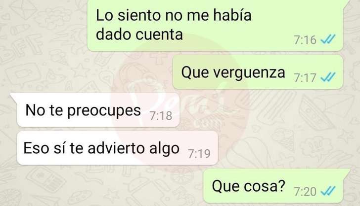Click the 7:17 timestamp

coord(305,78)
